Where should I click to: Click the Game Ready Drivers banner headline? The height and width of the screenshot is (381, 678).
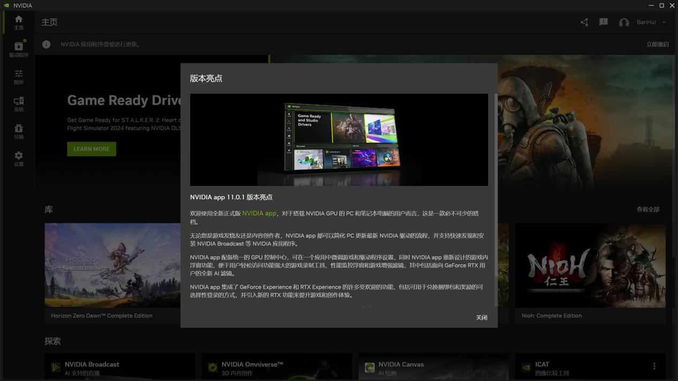click(x=124, y=100)
